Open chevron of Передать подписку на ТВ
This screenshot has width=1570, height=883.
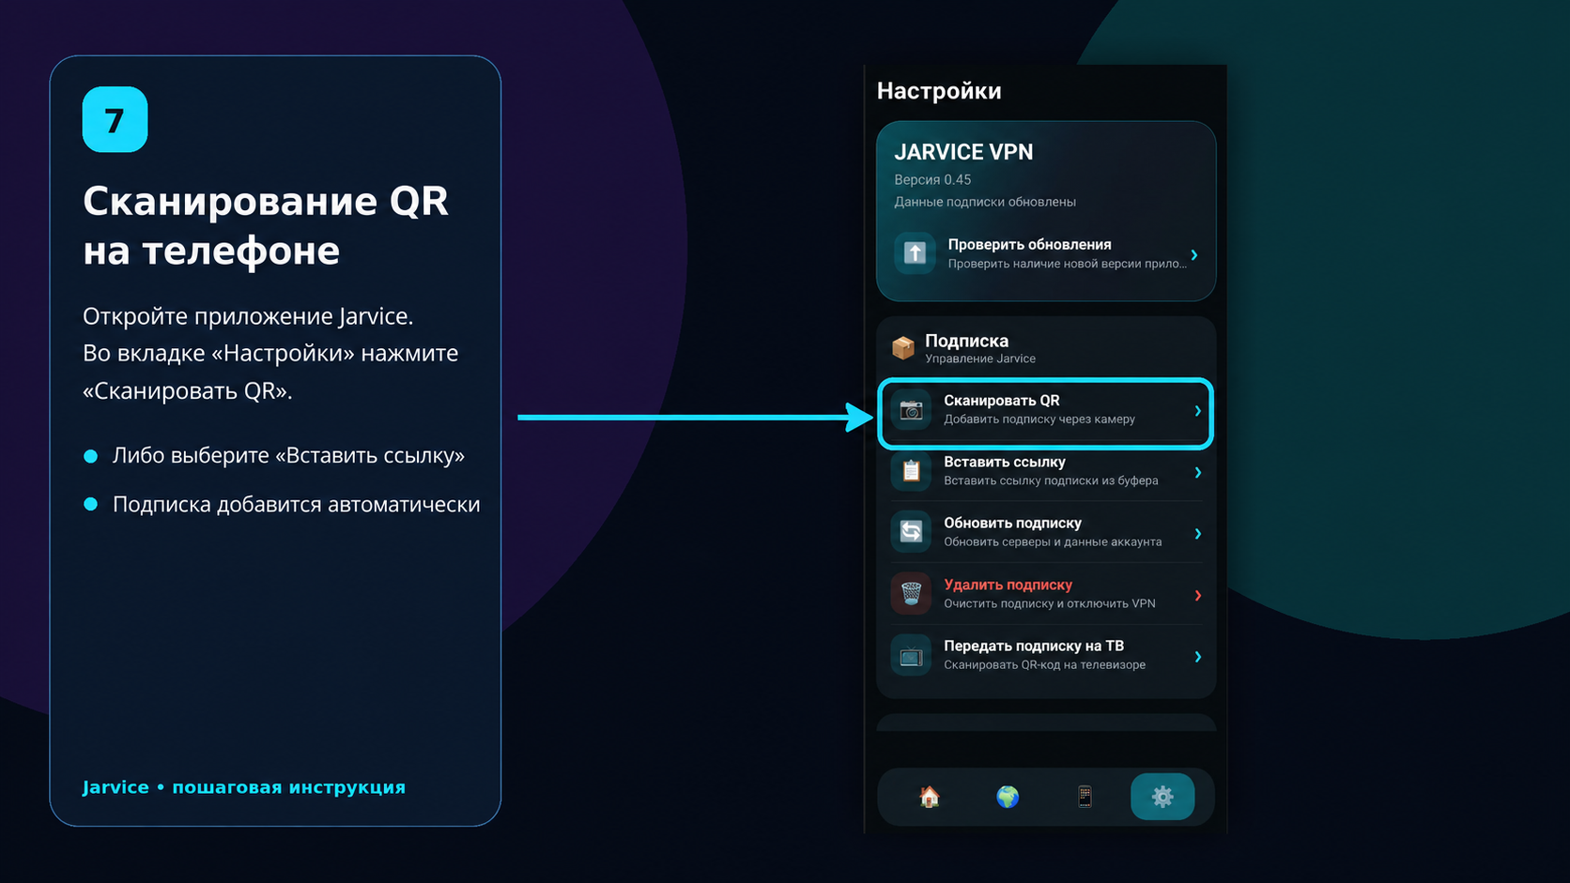(1197, 657)
